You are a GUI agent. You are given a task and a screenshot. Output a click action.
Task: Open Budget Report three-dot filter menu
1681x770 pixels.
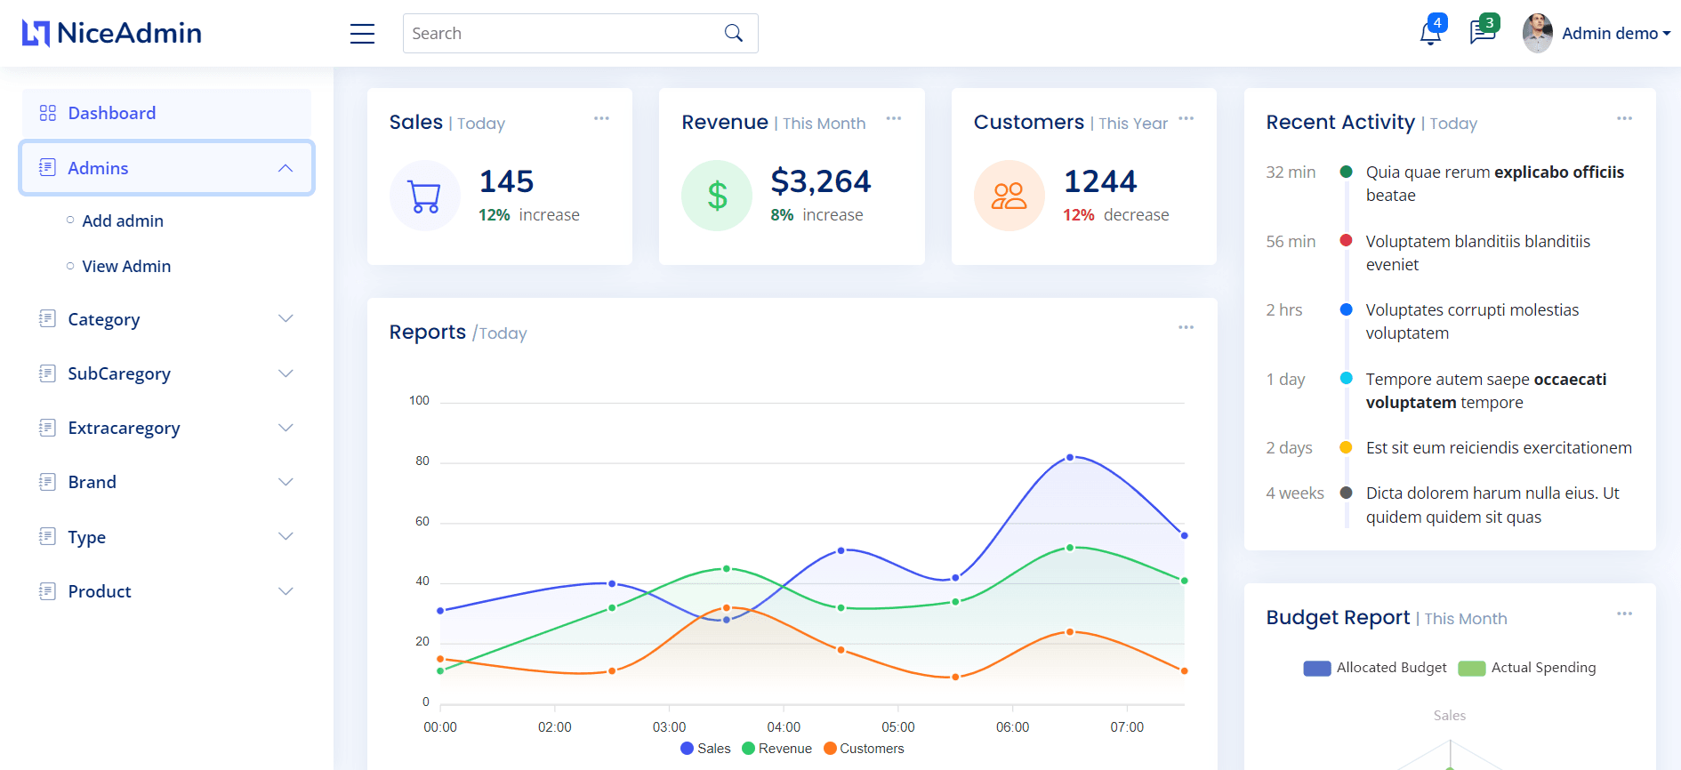click(x=1625, y=614)
